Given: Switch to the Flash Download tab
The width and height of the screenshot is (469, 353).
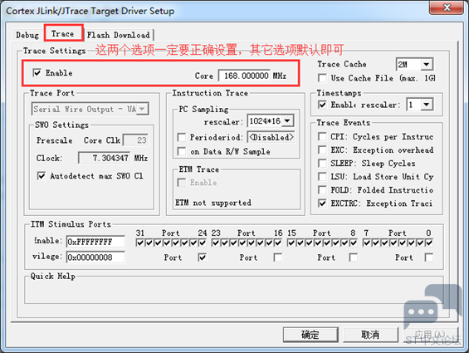Looking at the screenshot, I should pyautogui.click(x=119, y=35).
